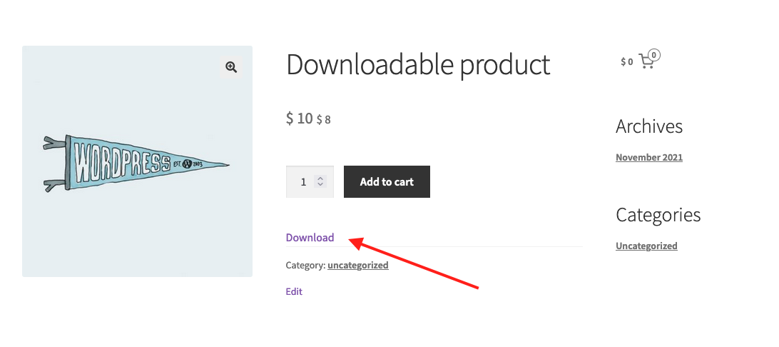
Task: Click the Downloadable product title
Action: pyautogui.click(x=418, y=65)
